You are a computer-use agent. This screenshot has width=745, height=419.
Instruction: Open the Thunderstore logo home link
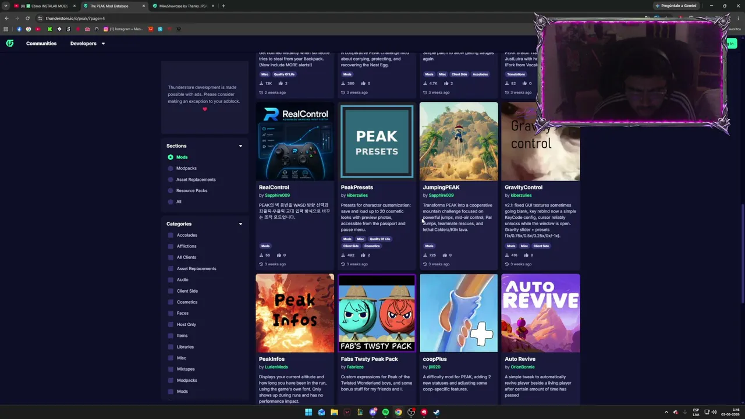point(10,43)
